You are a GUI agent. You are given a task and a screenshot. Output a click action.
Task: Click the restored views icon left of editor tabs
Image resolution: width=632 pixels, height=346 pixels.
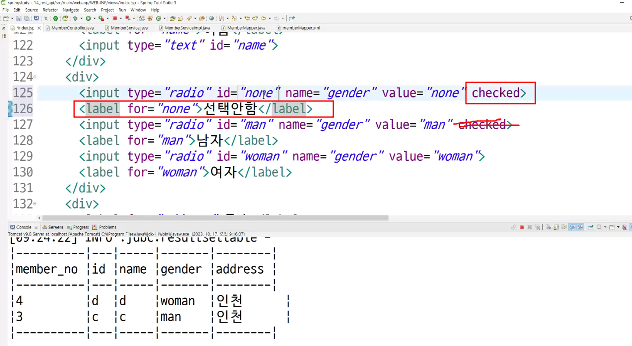(4, 29)
